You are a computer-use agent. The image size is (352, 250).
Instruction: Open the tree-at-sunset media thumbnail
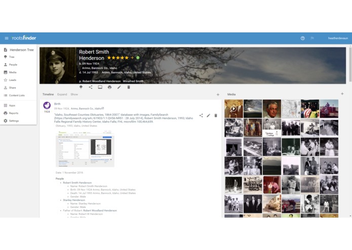(x=253, y=109)
